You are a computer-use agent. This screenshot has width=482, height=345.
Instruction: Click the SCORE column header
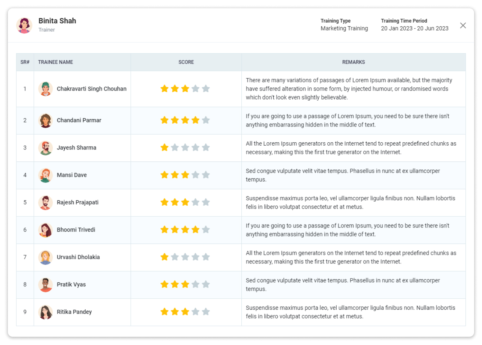[186, 62]
